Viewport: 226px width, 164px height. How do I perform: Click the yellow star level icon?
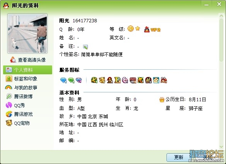[138, 28]
